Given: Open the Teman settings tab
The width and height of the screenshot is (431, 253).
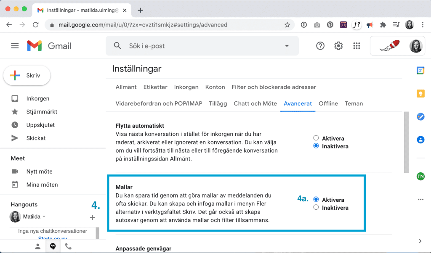Looking at the screenshot, I should click(354, 103).
